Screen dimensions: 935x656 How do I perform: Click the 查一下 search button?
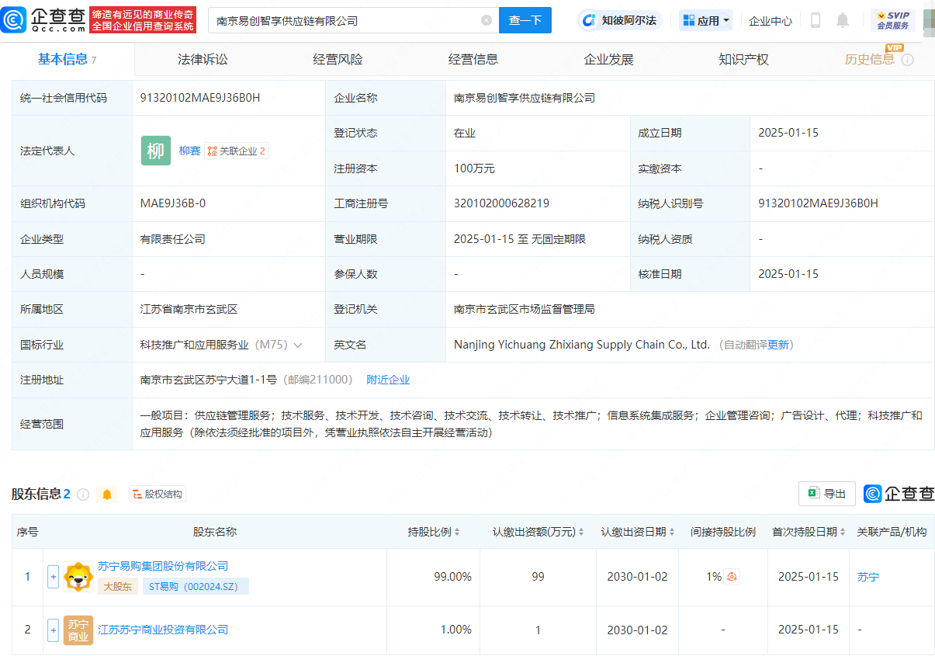click(x=525, y=20)
